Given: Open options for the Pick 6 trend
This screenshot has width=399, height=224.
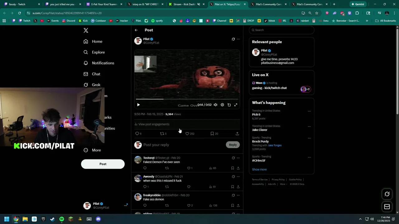Looking at the screenshot, I should point(309,111).
